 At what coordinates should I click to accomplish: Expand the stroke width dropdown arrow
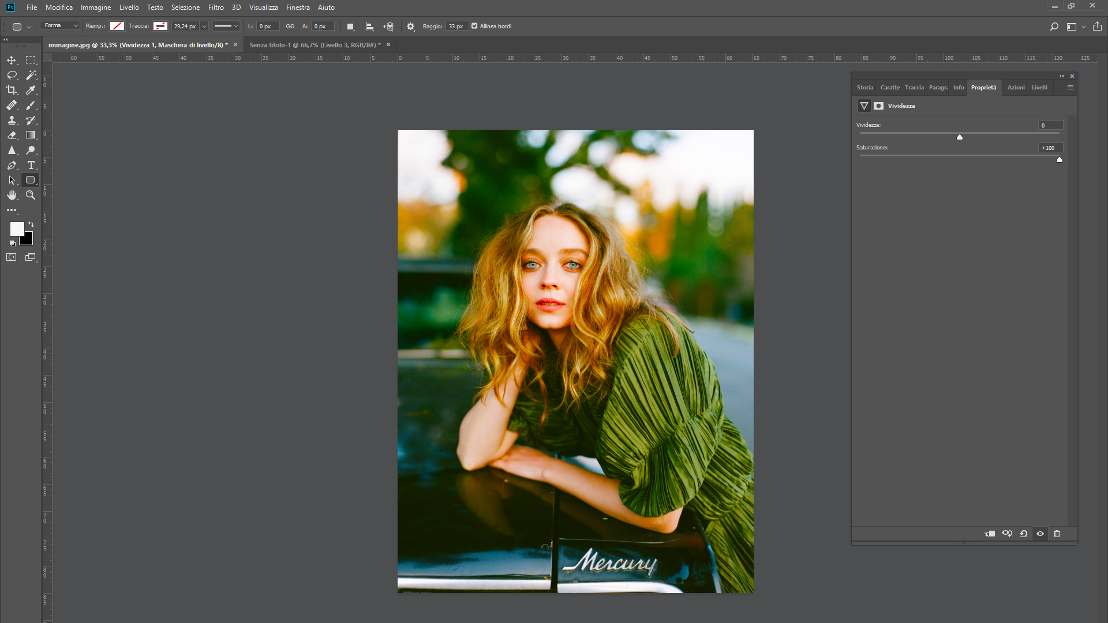[204, 26]
